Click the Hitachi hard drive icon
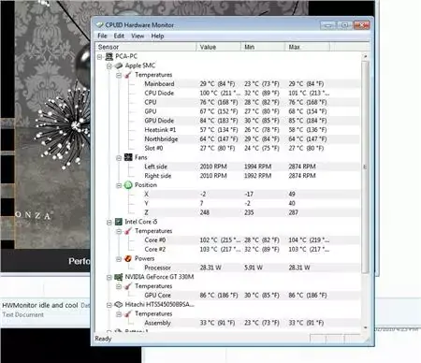This screenshot has height=363, width=421. [x=118, y=304]
